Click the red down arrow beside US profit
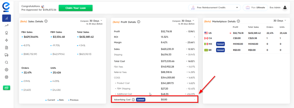This screenshot has width=294, height=108. click(230, 33)
